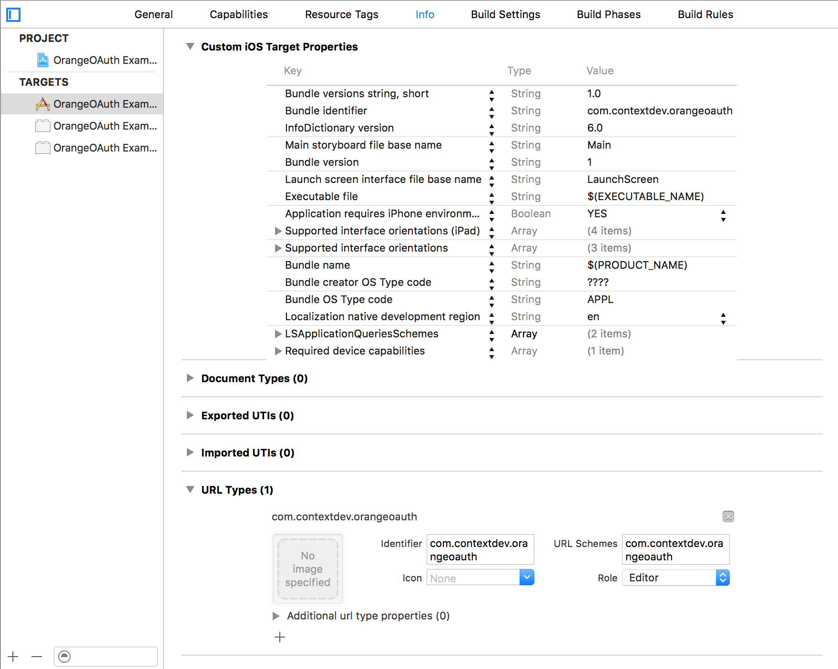Viewport: 838px width, 669px height.
Task: Click key stepper for LSApplicationQueriesSchemes
Action: tap(491, 336)
